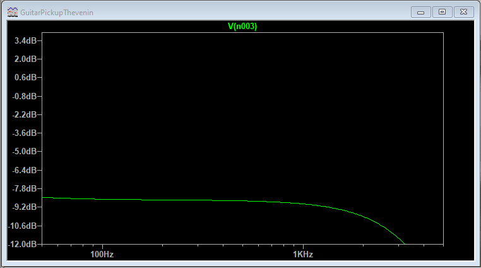Click the -0.8dB vertical axis label

(25, 97)
